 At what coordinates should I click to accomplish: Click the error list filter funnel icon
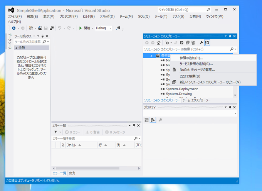[55, 132]
